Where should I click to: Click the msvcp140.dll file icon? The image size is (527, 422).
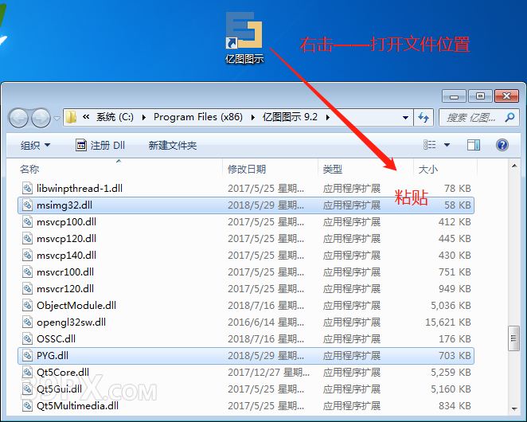pyautogui.click(x=28, y=256)
